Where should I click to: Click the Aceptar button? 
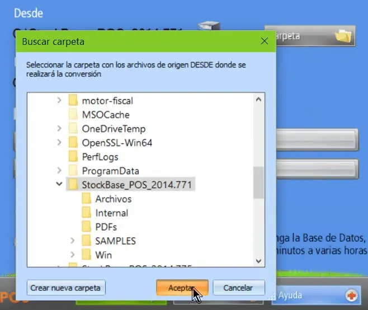click(x=182, y=288)
